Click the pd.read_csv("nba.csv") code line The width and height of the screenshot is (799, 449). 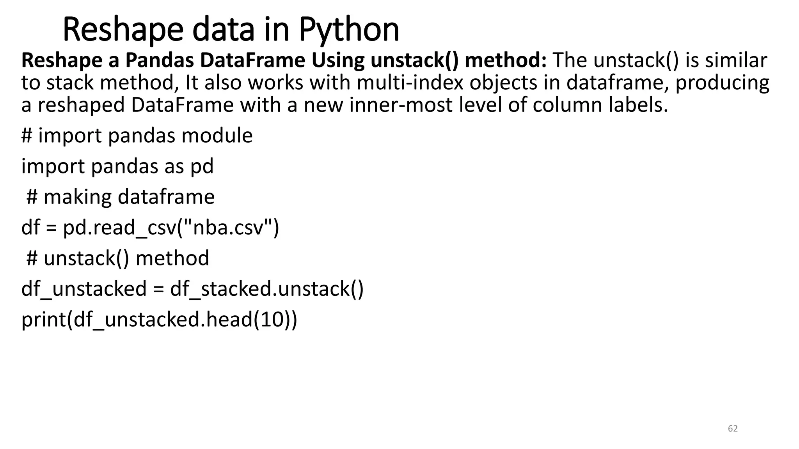coord(150,227)
